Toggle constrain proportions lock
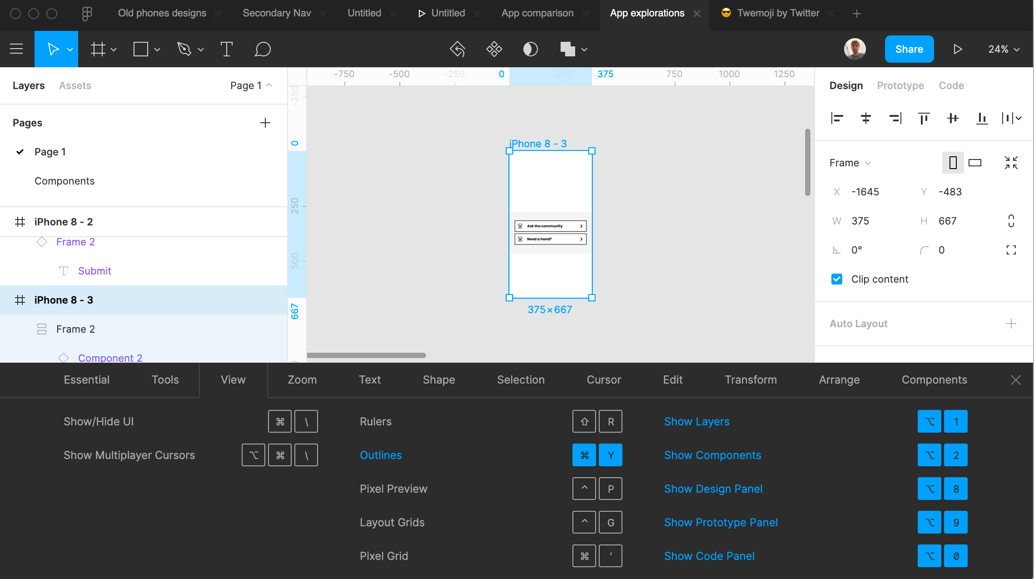This screenshot has width=1034, height=579. tap(1011, 221)
